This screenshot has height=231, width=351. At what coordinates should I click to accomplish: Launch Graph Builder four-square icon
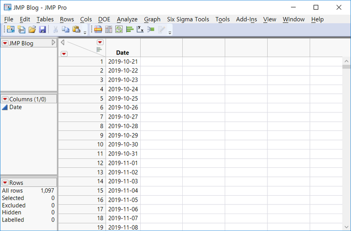point(119,29)
